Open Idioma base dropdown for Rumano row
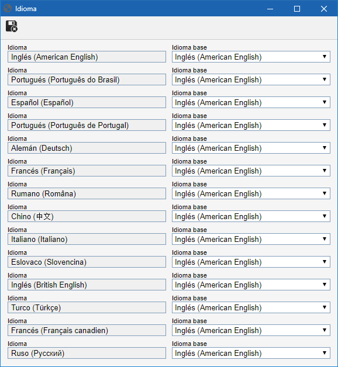Viewport: 338px width, 367px height. tap(251, 193)
